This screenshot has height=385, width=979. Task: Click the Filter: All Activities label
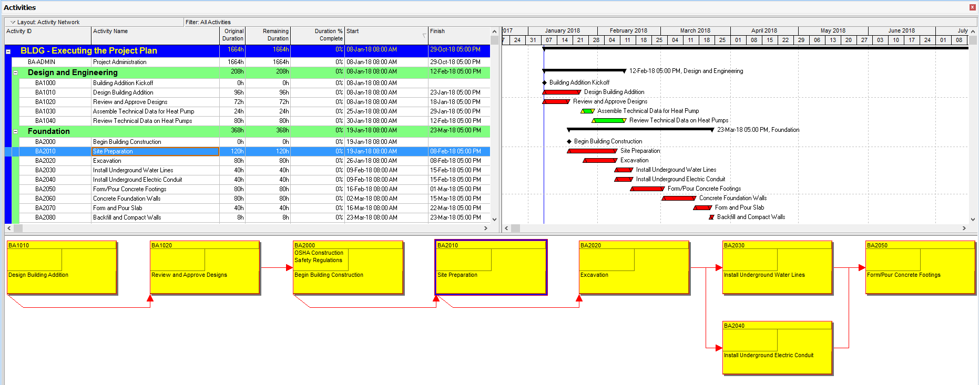[x=208, y=22]
